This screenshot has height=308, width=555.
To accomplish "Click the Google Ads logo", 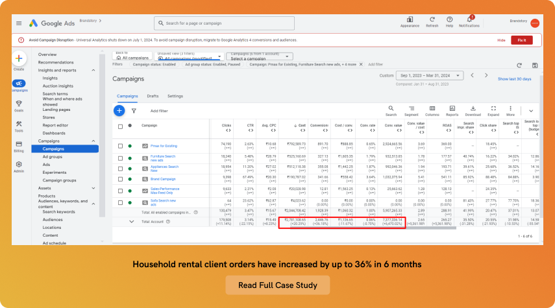I will pyautogui.click(x=52, y=23).
